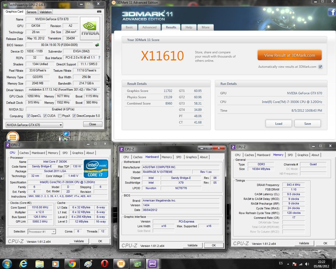This screenshot has height=269, width=336.
Task: Switch to 3DMark 11 orange taskbar icon
Action: [121, 264]
